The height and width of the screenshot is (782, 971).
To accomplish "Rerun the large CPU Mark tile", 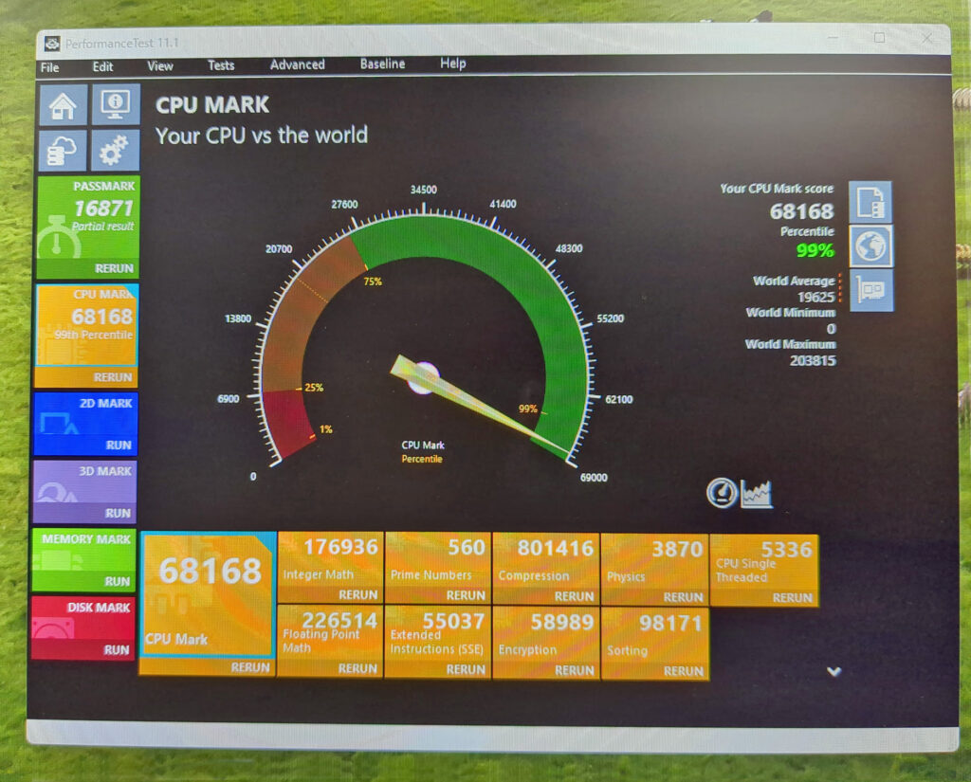I will click(250, 667).
